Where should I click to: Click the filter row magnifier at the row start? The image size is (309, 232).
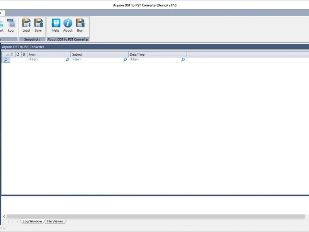click(x=6, y=60)
